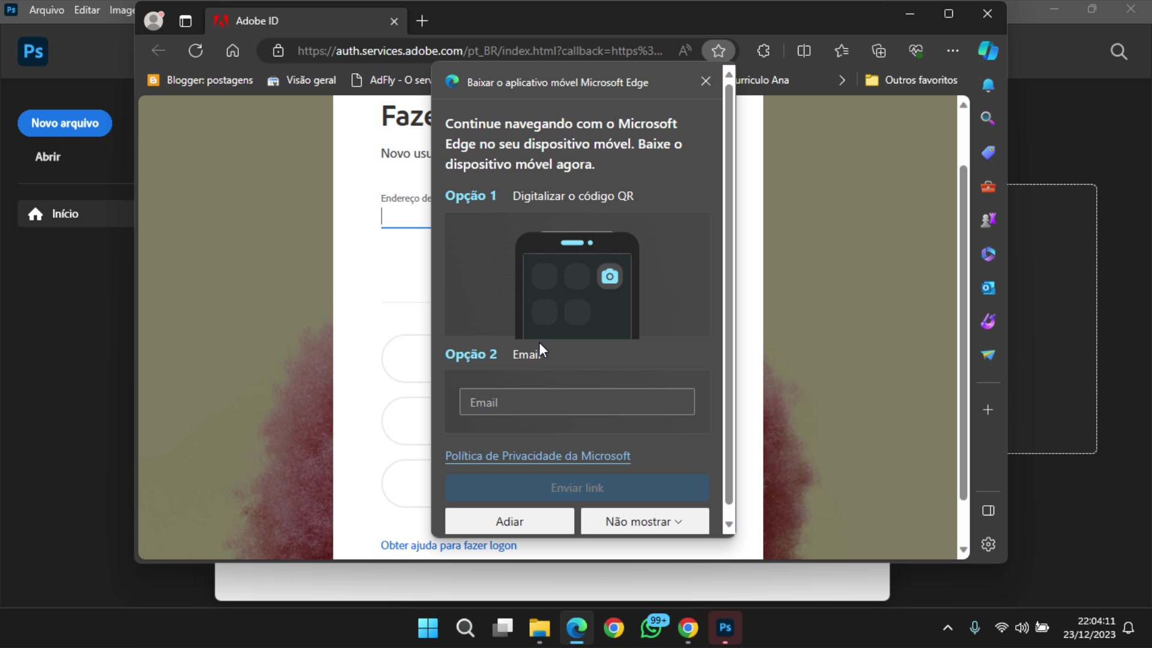The height and width of the screenshot is (648, 1152).
Task: Expand the favorites bar overflow chevron
Action: (x=842, y=80)
